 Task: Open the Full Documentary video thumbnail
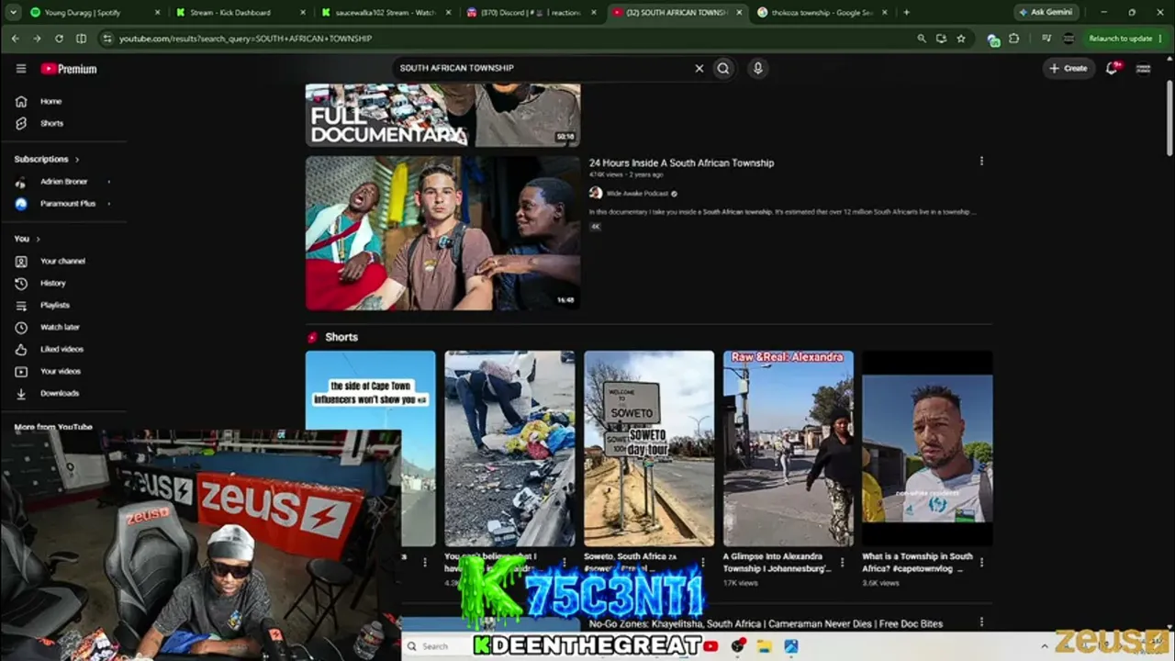point(442,116)
